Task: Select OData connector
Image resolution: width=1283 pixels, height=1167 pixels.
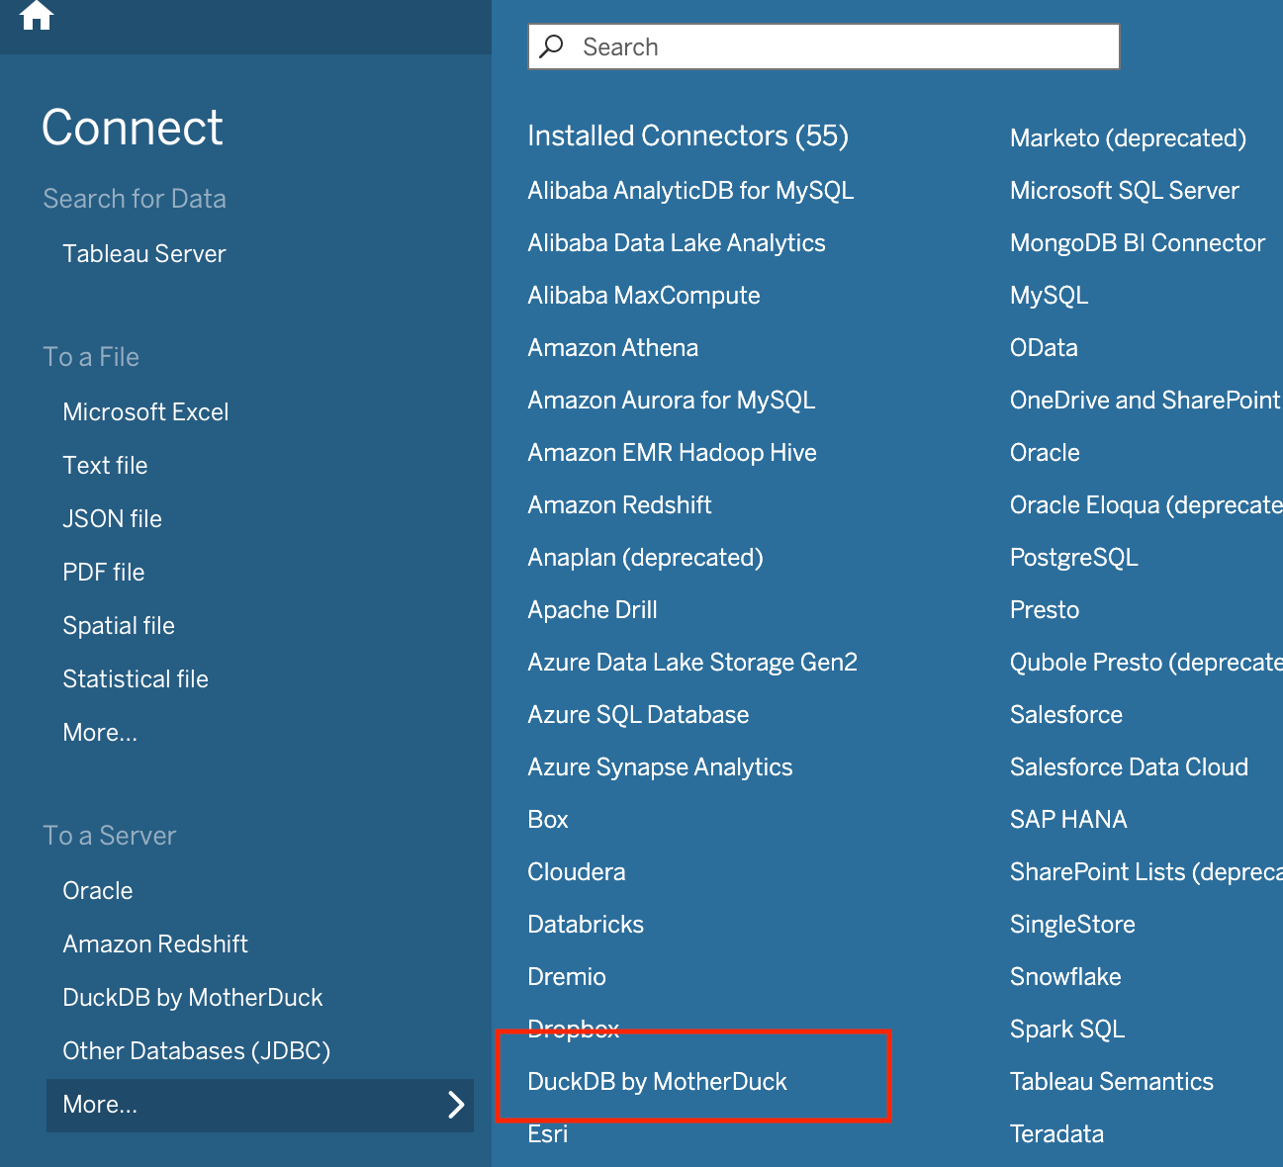Action: (x=1044, y=348)
